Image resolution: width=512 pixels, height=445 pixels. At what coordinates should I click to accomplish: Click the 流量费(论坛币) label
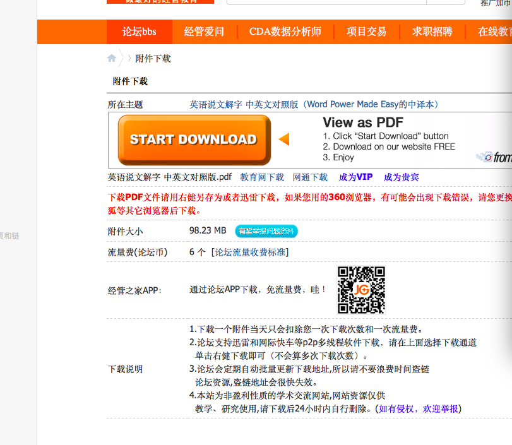(138, 252)
